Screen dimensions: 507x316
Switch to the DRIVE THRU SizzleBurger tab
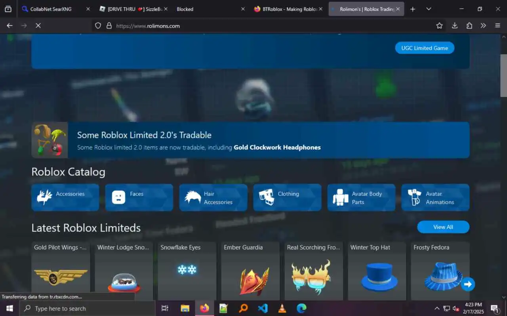click(133, 9)
